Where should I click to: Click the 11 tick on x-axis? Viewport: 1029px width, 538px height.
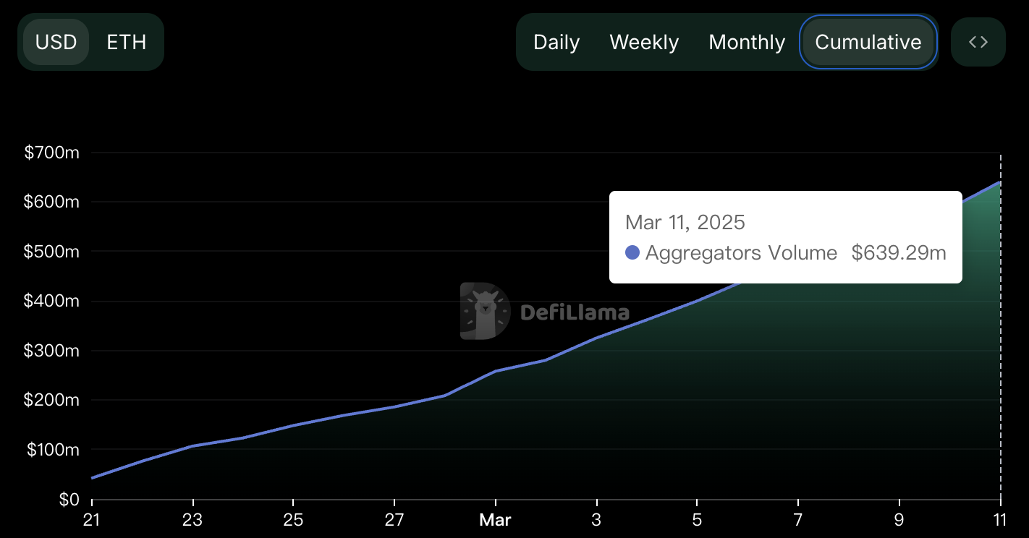point(1000,519)
